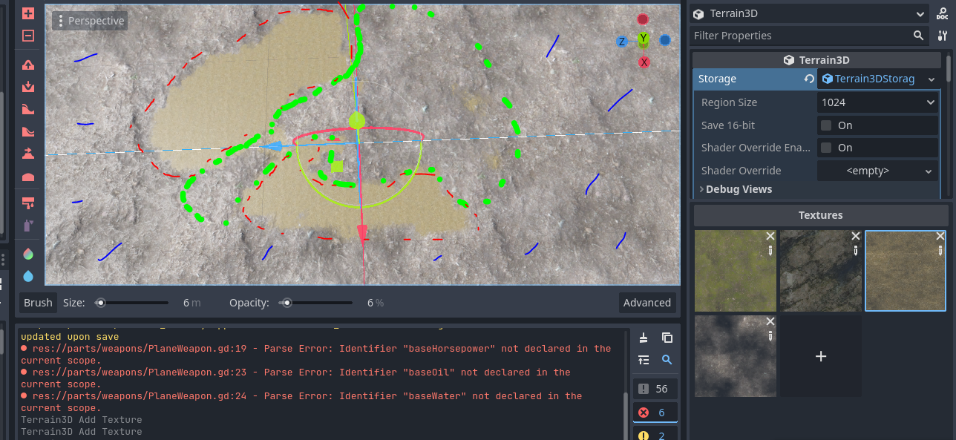Open the Region Size dropdown
Screen dimensions: 956x440
click(877, 102)
